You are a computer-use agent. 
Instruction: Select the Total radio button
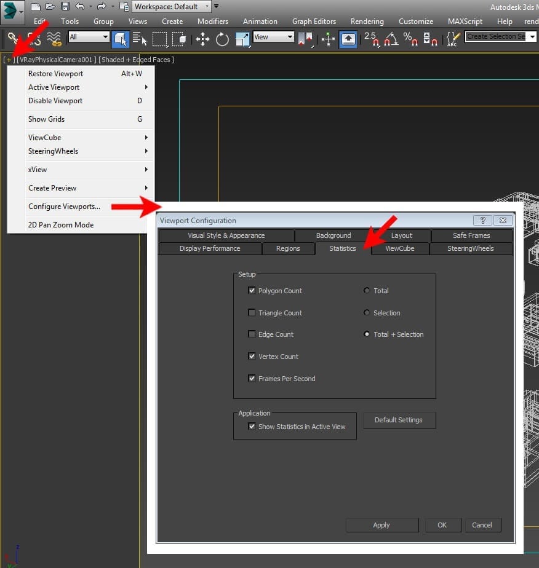367,290
